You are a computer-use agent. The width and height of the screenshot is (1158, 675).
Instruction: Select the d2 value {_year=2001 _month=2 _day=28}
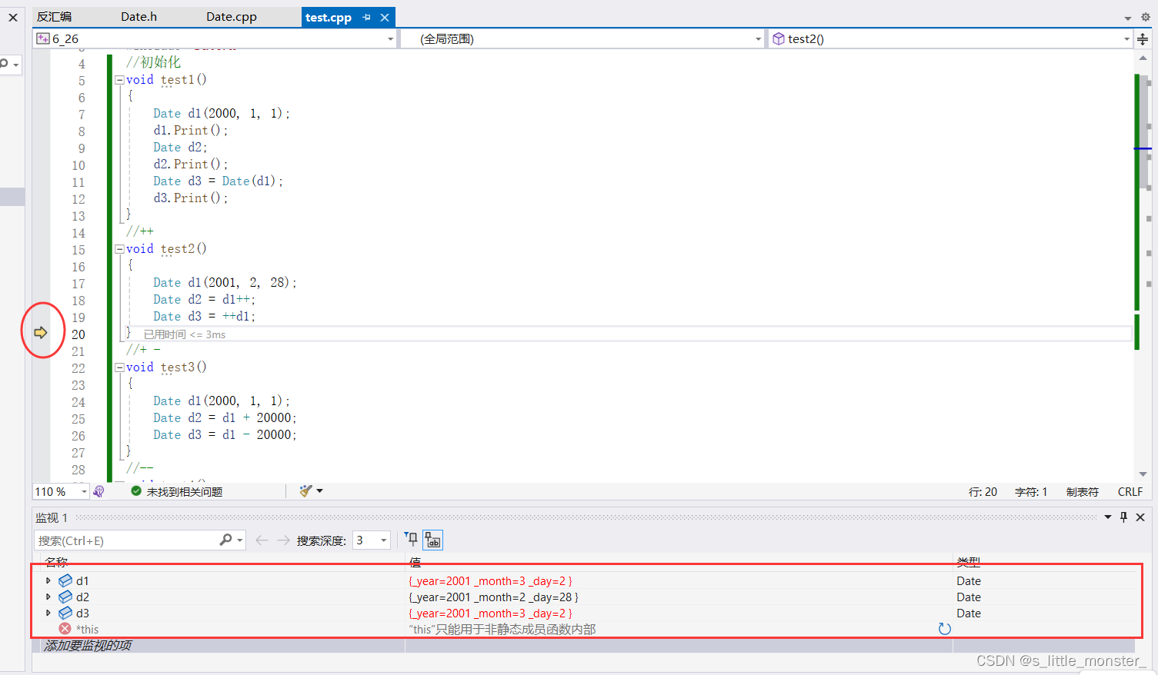[x=493, y=597]
